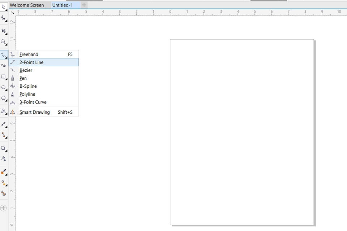This screenshot has height=231, width=347.
Task: Select the Transparency tool
Action: (4, 158)
